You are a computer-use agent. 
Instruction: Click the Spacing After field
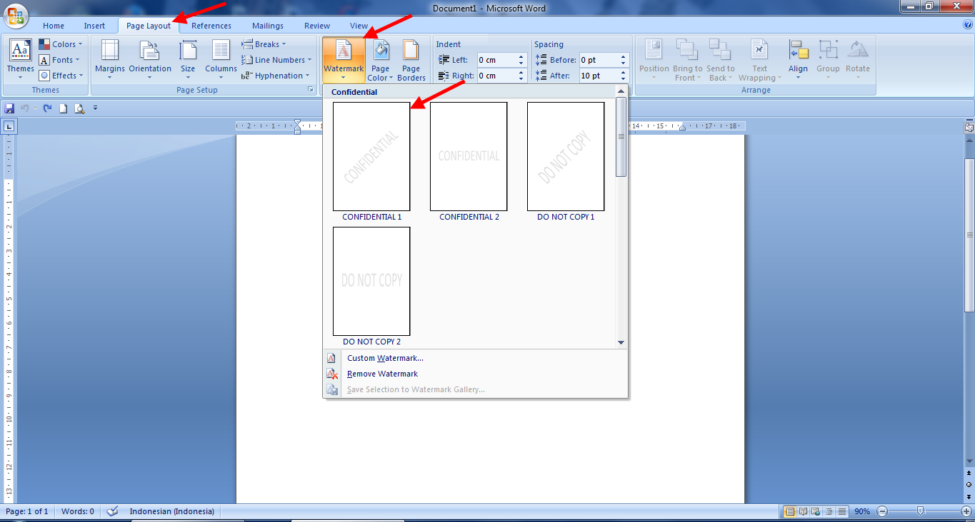(x=599, y=76)
